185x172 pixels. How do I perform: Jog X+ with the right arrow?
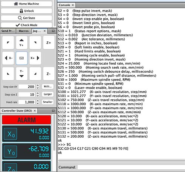coord(35,58)
